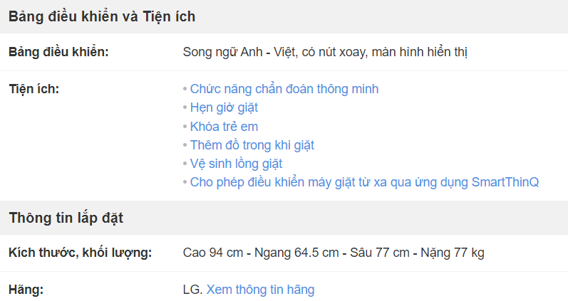Open the Thêm đồ trong khi giặt link
The image size is (568, 301).
click(252, 145)
